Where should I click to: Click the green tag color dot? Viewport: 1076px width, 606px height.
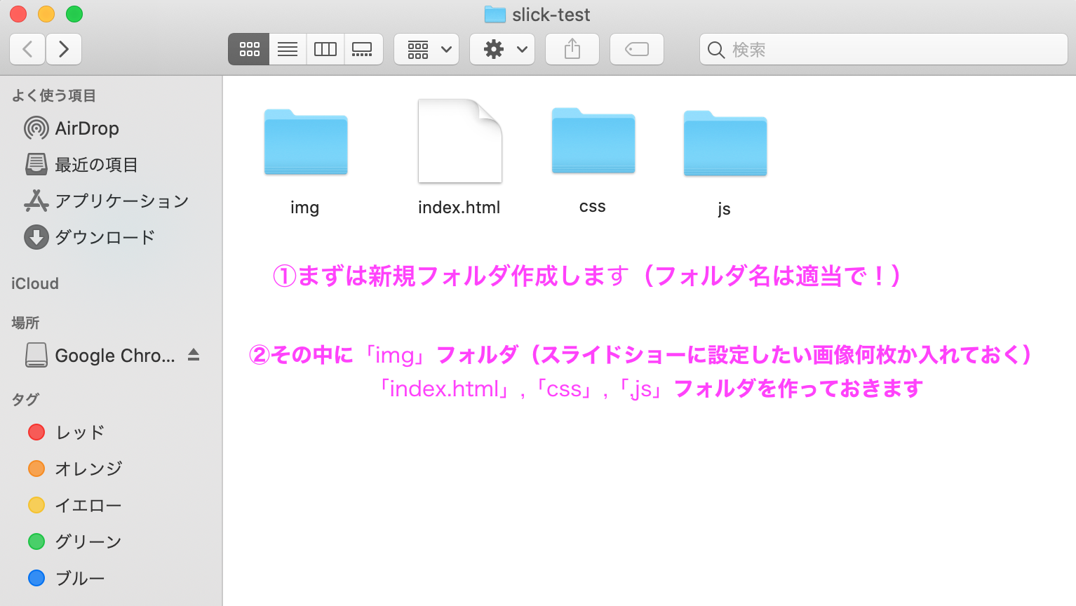click(x=36, y=541)
